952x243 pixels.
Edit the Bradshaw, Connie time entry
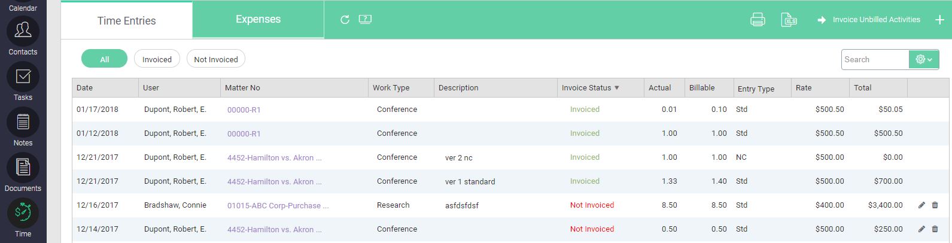(921, 205)
